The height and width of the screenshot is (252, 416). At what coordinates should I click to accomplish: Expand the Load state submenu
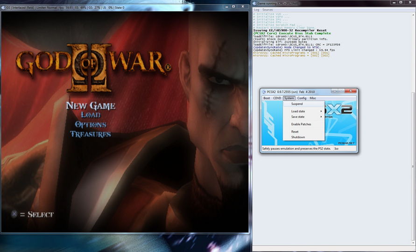[304, 112]
